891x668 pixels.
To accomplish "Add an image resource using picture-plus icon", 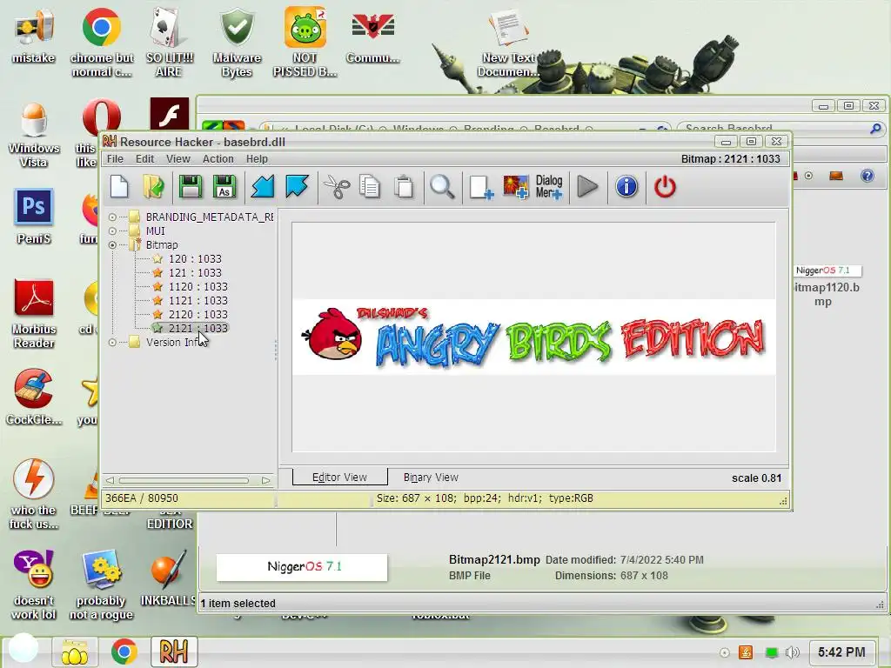I will 515,187.
